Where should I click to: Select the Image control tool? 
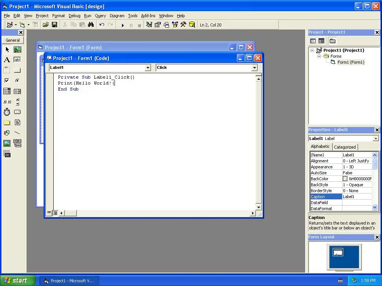click(x=7, y=143)
